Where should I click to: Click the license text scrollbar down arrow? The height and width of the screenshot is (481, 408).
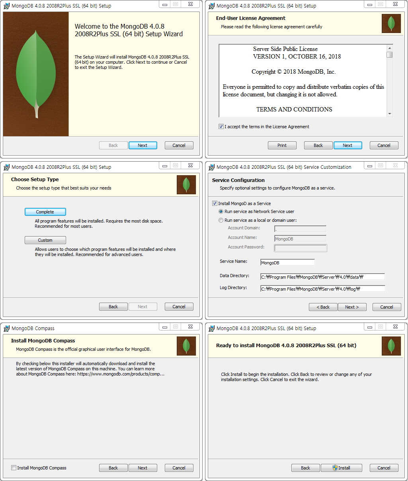[x=390, y=114]
